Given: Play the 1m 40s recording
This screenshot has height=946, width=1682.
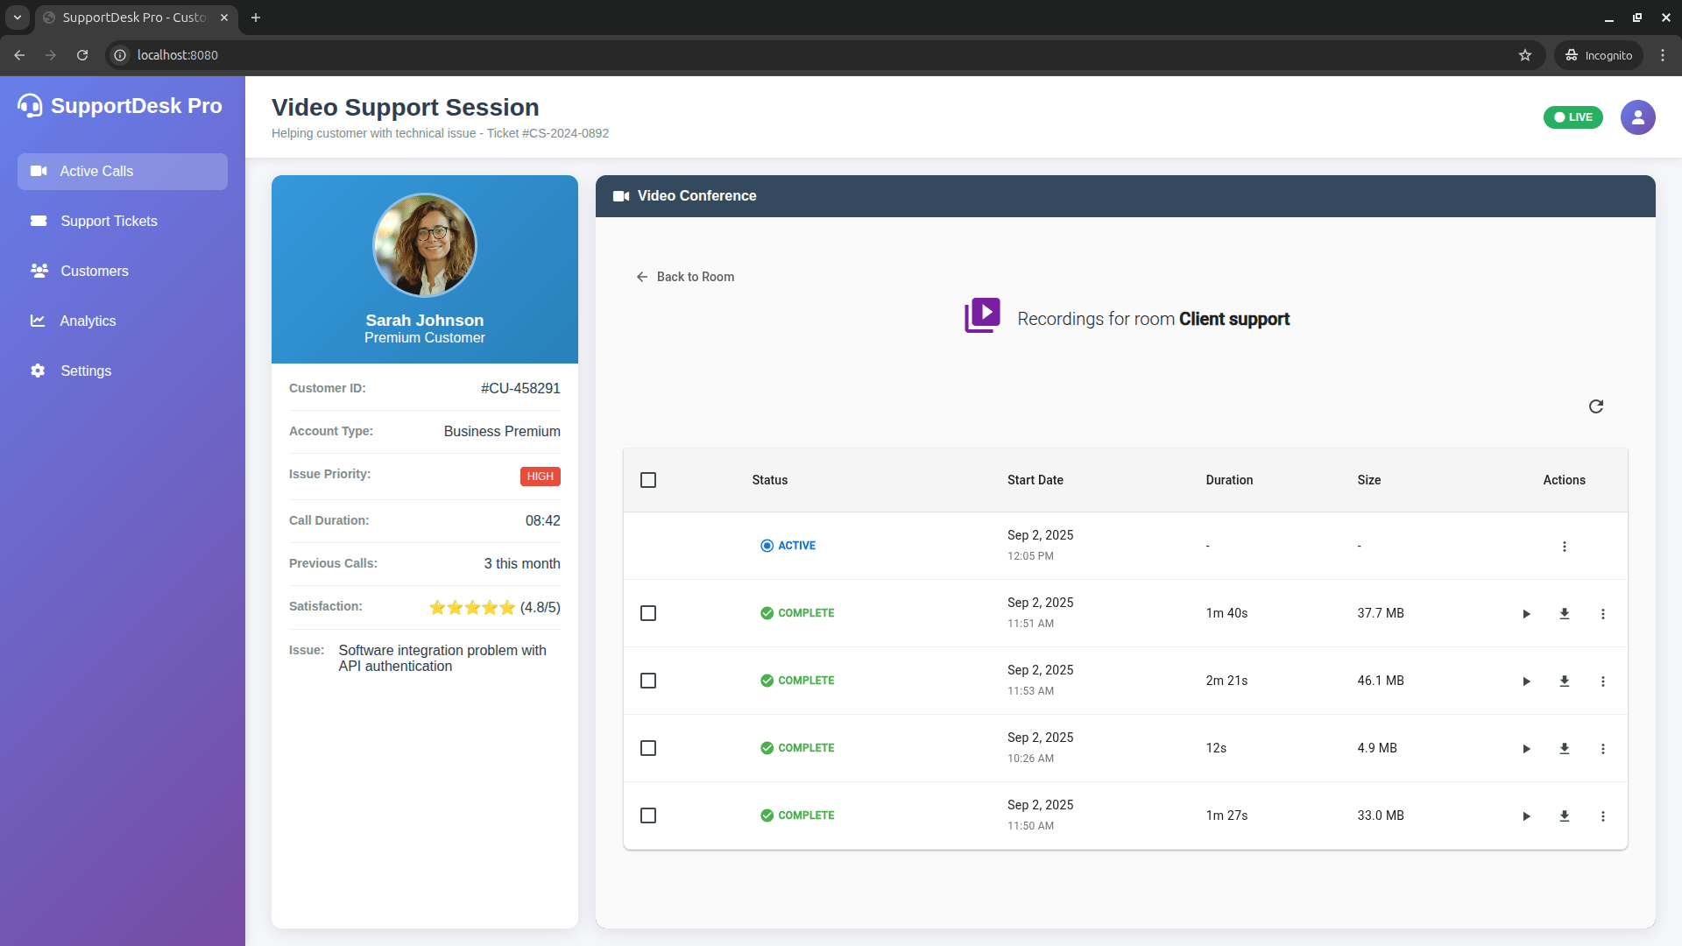Looking at the screenshot, I should (1526, 614).
